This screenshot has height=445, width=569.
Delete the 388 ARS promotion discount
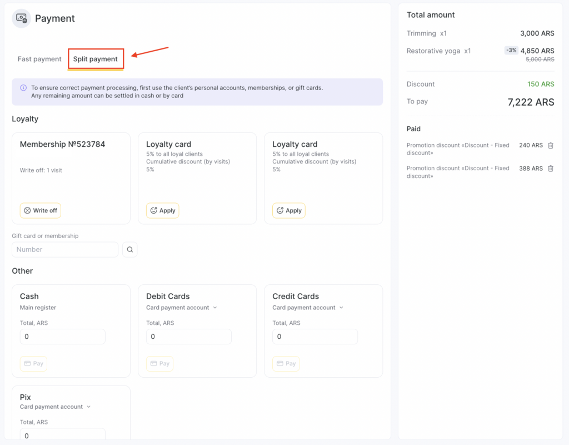coord(551,169)
